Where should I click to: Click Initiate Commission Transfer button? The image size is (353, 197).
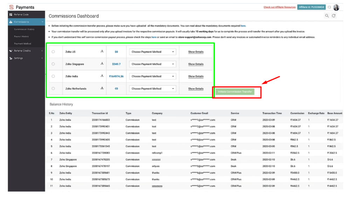point(235,92)
